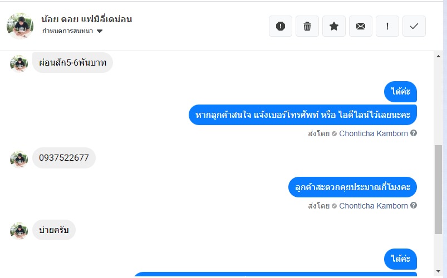Image resolution: width=447 pixels, height=278 pixels.
Task: Click the spam report octagon icon
Action: [x=281, y=26]
